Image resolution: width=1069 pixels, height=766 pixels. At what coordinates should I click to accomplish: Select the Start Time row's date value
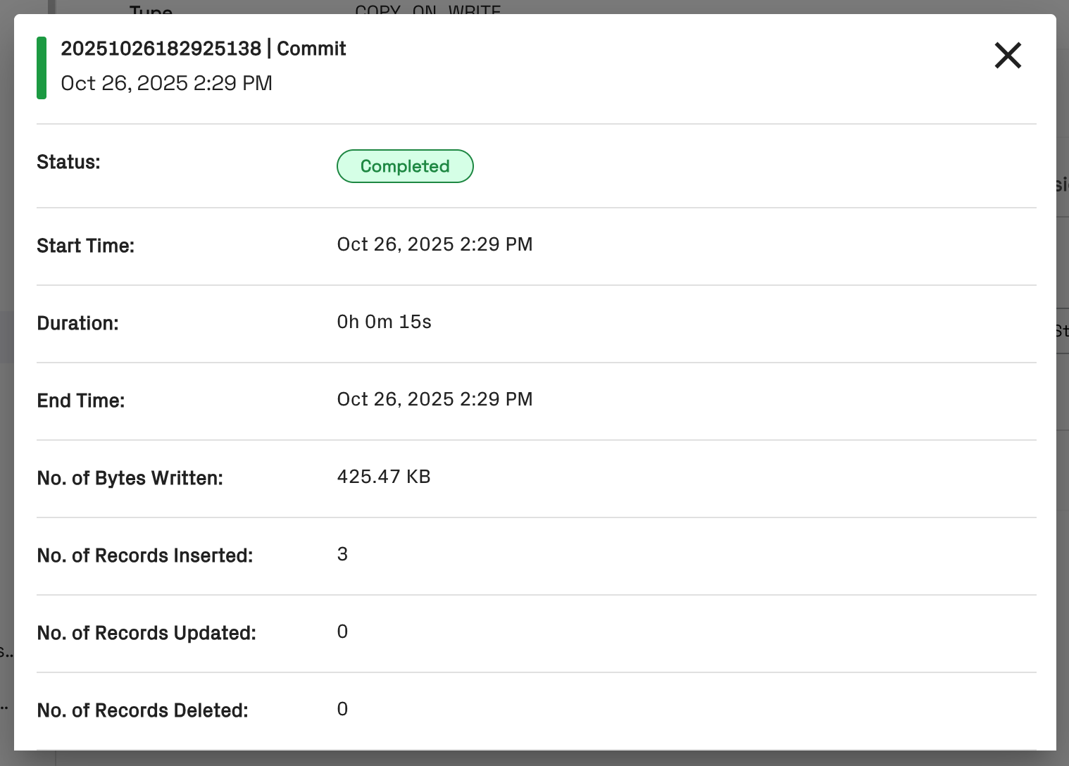click(x=435, y=244)
